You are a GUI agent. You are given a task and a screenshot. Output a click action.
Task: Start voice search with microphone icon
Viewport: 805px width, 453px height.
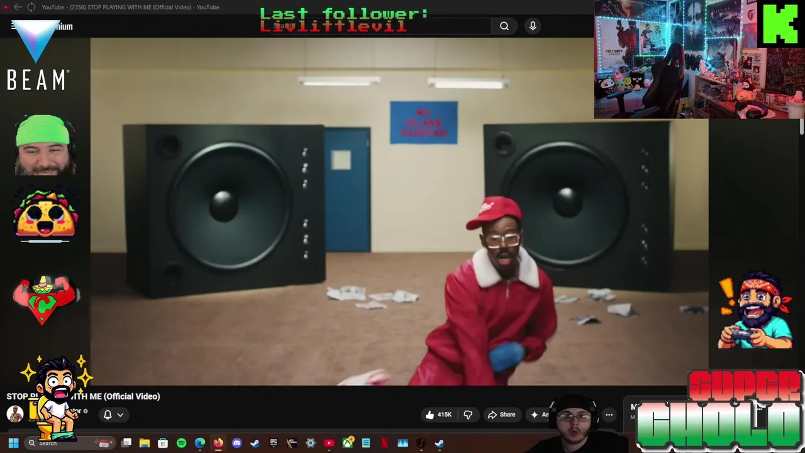point(533,26)
